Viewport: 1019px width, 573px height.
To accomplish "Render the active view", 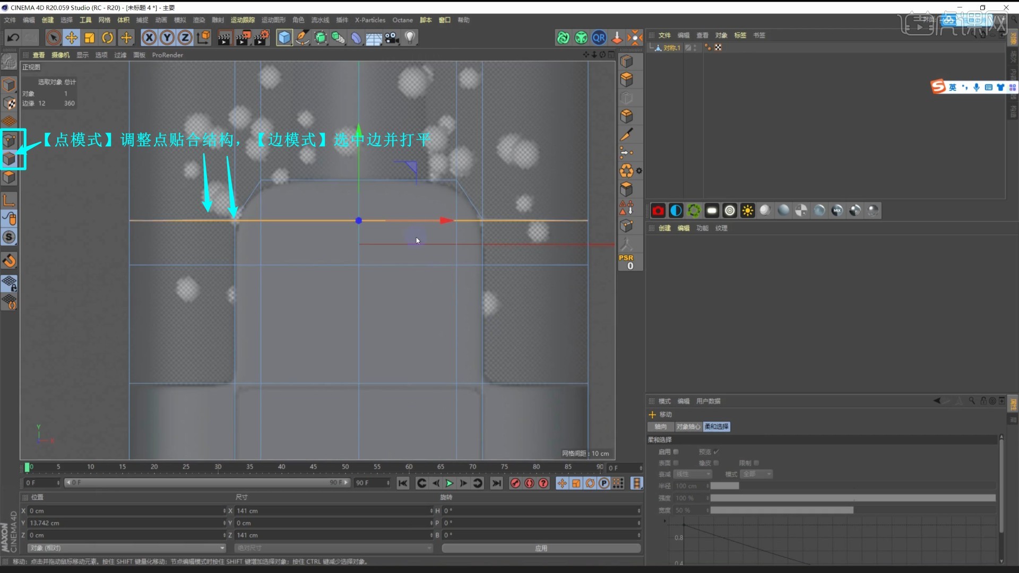I will tap(224, 38).
